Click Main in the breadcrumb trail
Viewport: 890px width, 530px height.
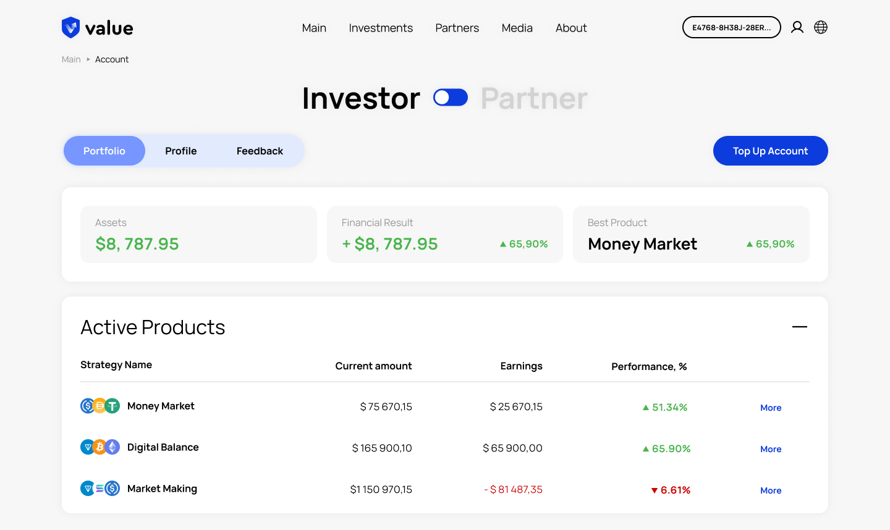pyautogui.click(x=70, y=59)
